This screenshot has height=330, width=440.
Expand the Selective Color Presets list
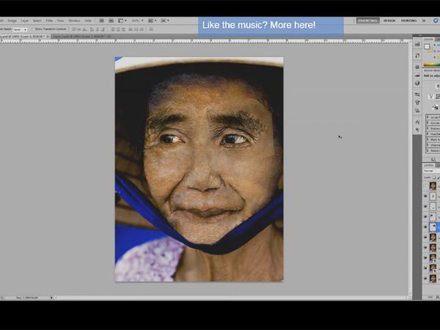point(428,150)
